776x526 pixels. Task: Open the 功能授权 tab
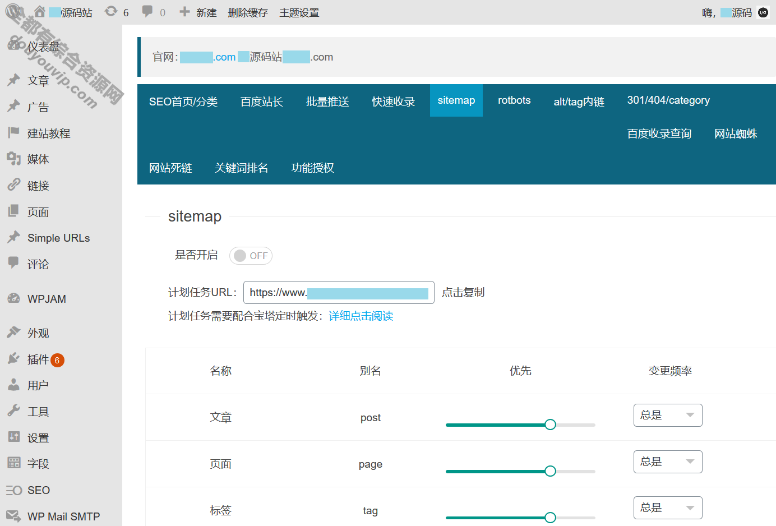click(313, 168)
